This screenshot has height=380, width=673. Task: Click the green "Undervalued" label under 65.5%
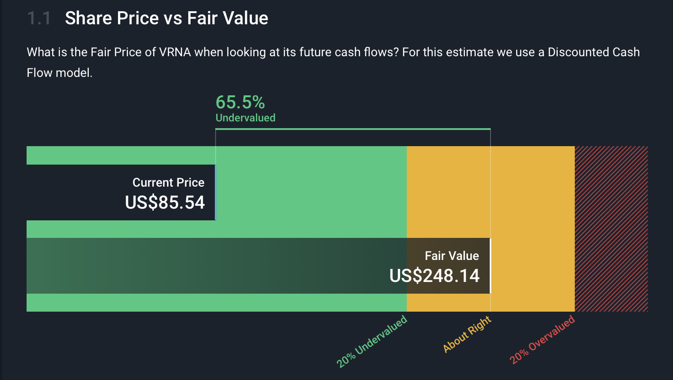246,118
